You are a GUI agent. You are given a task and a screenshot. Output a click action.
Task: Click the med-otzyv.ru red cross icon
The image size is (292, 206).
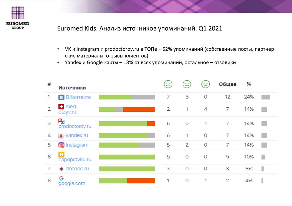coord(61,107)
